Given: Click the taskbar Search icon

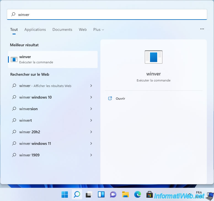Looking at the screenshot, I should click(x=77, y=194).
